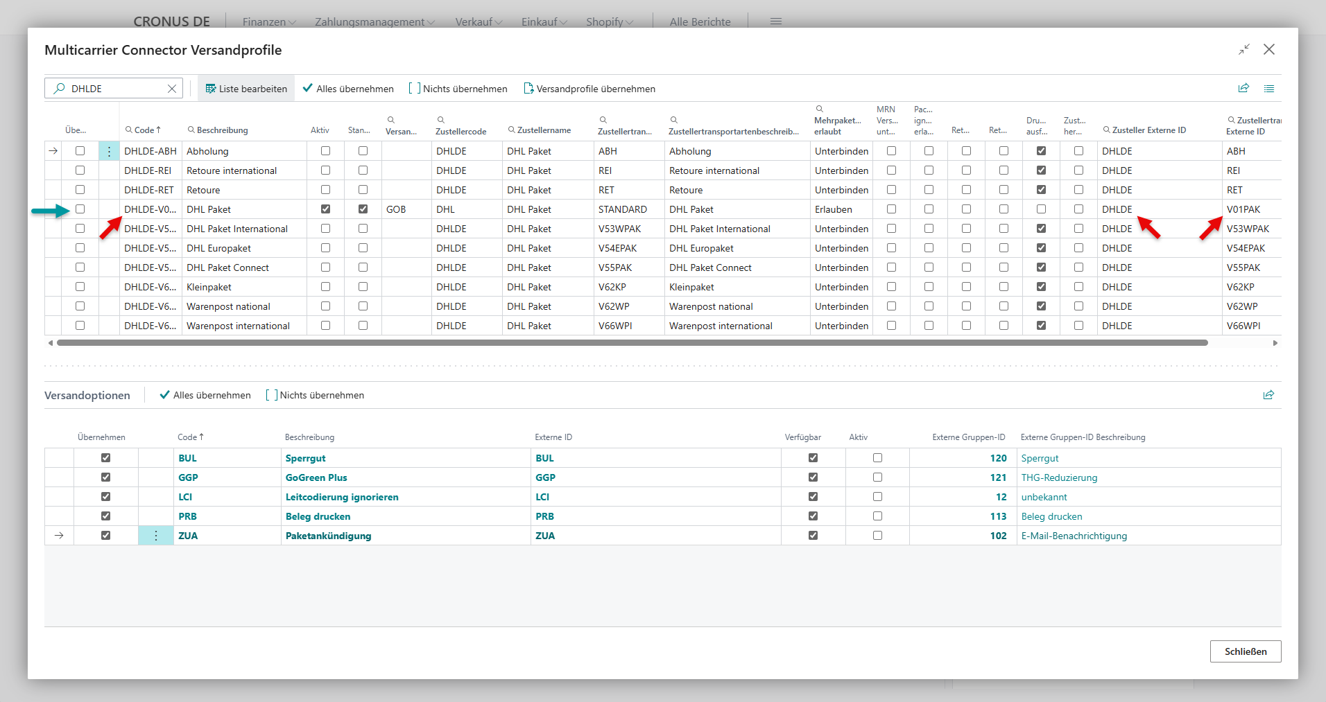Tick Übernehmen checkbox for DHL Paket row
Screen dimensions: 1326x702
pos(80,209)
